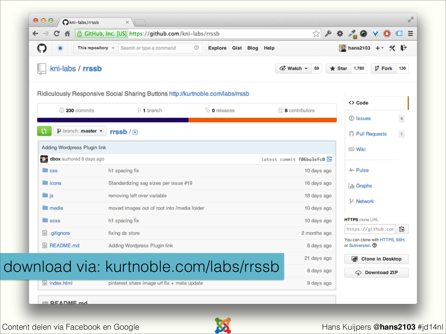The height and width of the screenshot is (334, 446).
Task: Click the Search or type a command field
Action: 160,48
